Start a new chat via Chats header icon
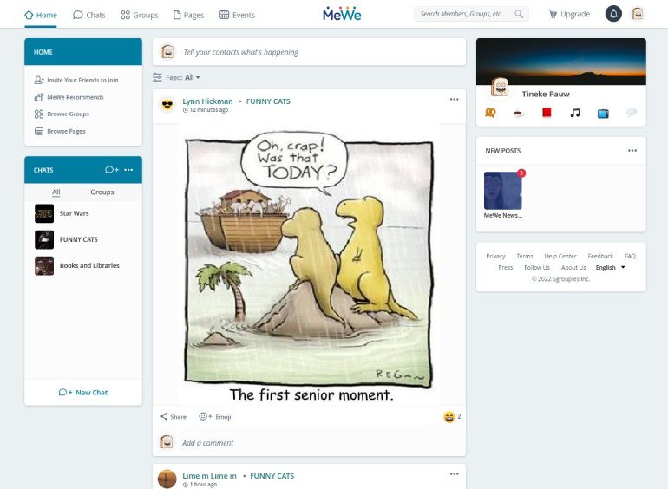 tap(112, 170)
